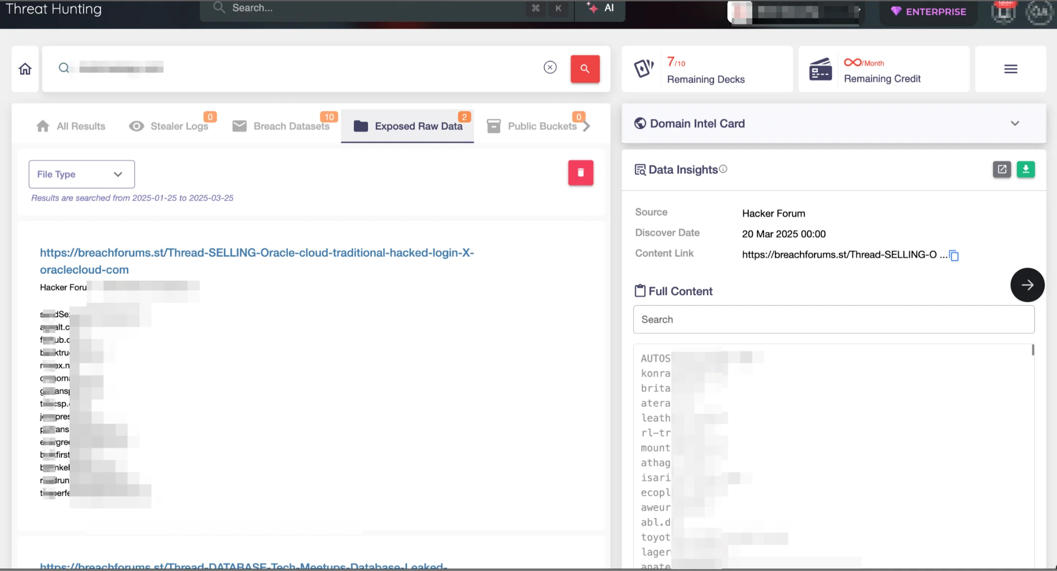
Task: Click the '20 Mar 2025 00:00' date
Action: point(784,234)
